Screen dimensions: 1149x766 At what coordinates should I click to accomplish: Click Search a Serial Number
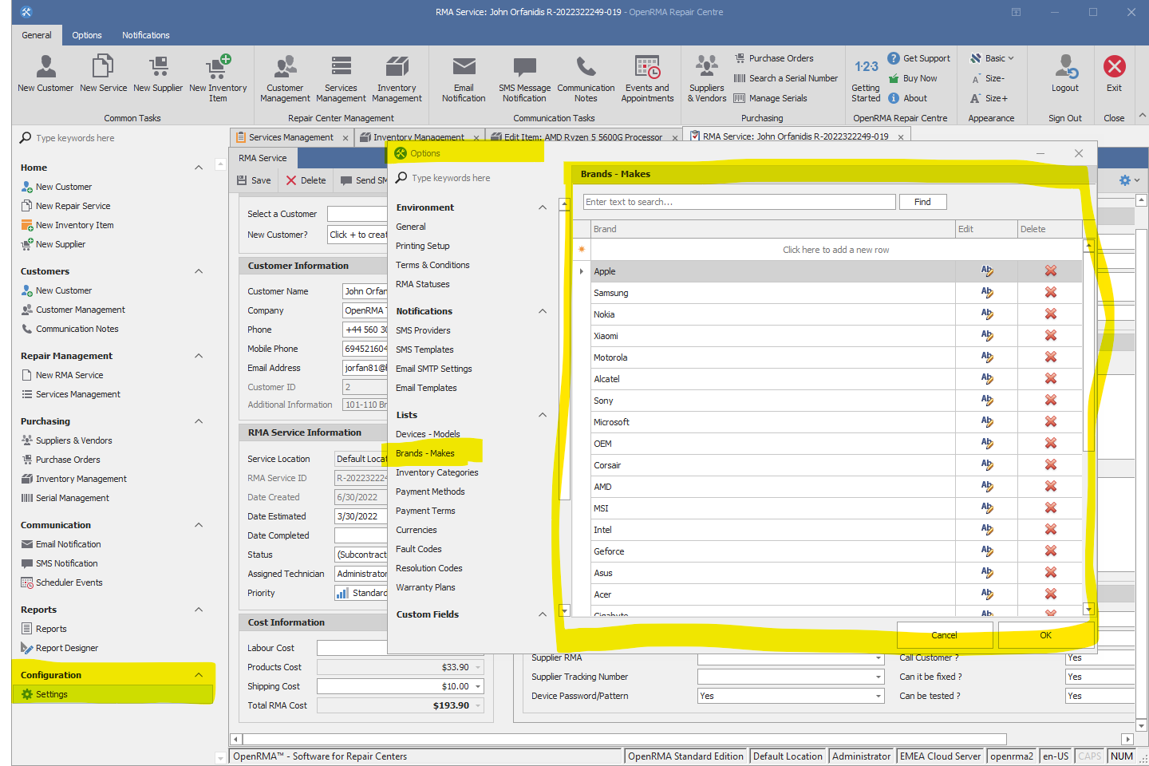click(x=785, y=78)
